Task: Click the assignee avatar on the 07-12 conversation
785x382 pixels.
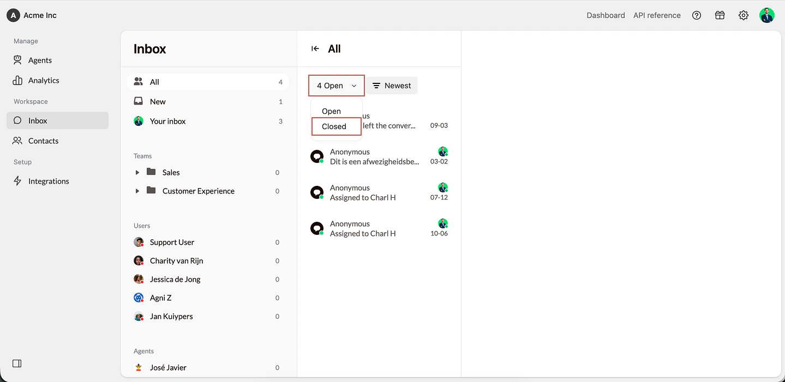Action: click(443, 187)
